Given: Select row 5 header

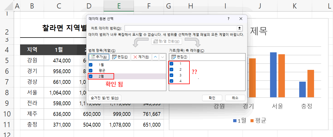Looking at the screenshot, I should pyautogui.click(x=7, y=61).
